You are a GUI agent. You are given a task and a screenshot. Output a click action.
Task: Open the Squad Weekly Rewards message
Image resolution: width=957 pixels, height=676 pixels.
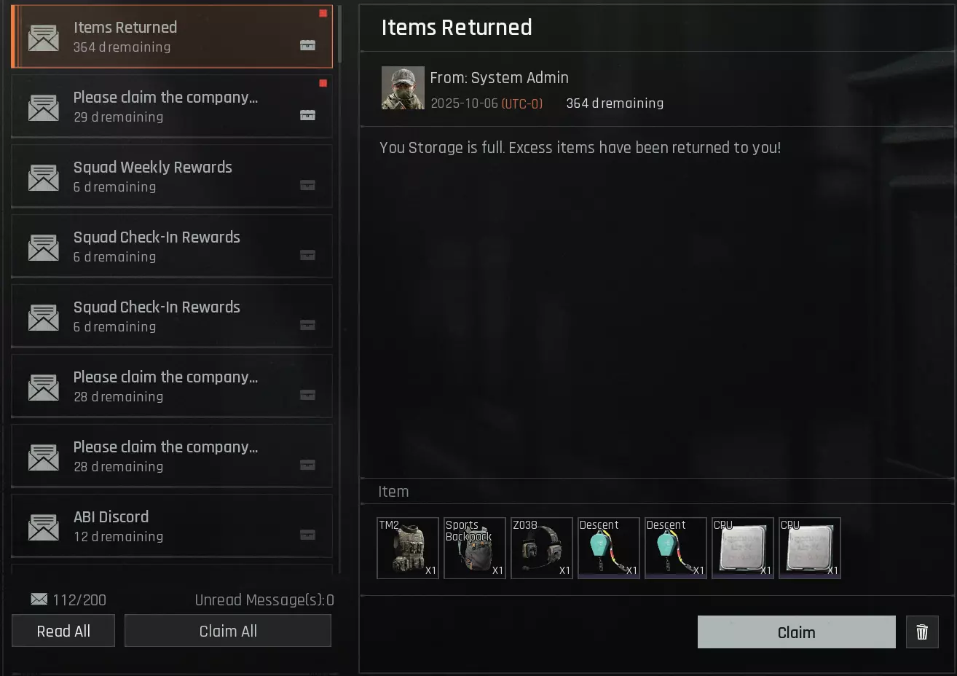click(x=172, y=176)
